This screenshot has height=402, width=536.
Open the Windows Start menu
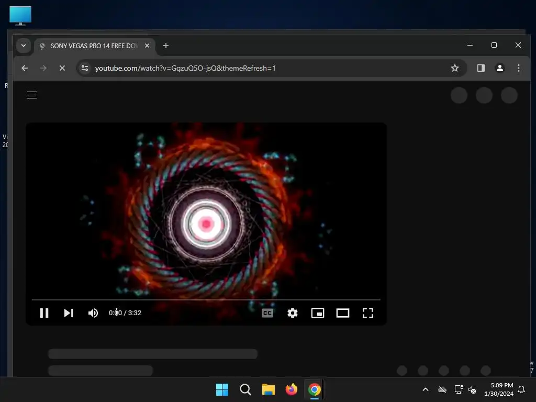click(222, 389)
